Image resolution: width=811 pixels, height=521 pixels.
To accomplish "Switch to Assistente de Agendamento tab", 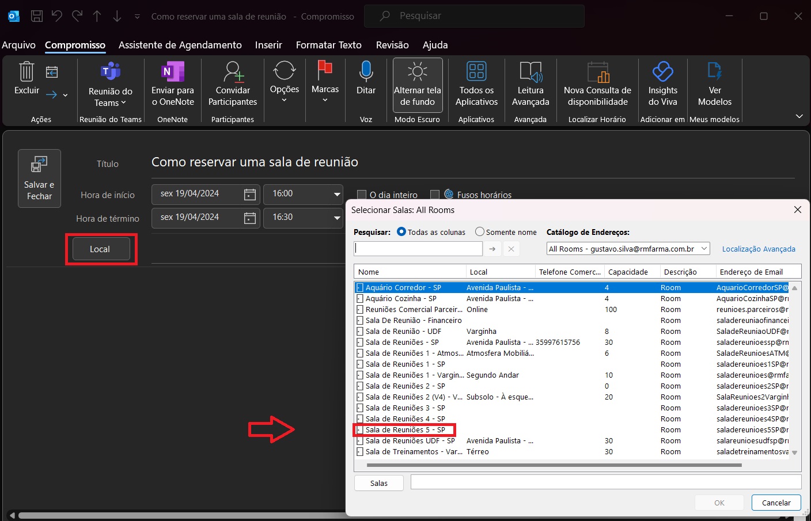I will (x=180, y=45).
